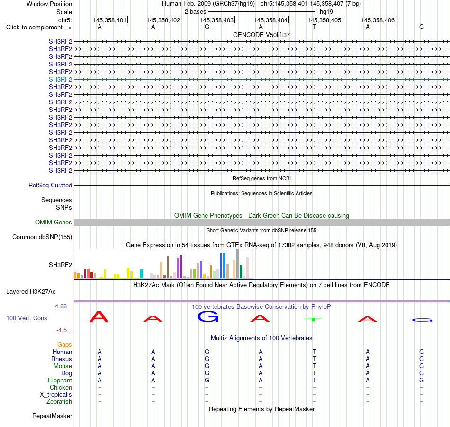Click the '100 Vert. Cons' track label

[x=27, y=318]
